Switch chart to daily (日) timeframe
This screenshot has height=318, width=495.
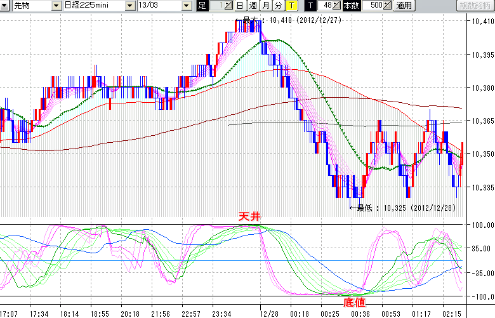pos(239,6)
